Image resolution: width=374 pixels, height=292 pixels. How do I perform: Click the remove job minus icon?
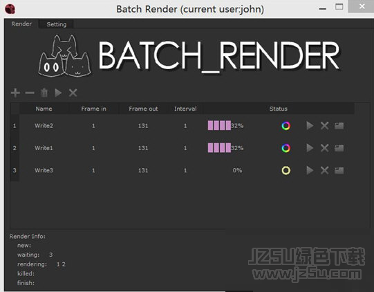30,93
